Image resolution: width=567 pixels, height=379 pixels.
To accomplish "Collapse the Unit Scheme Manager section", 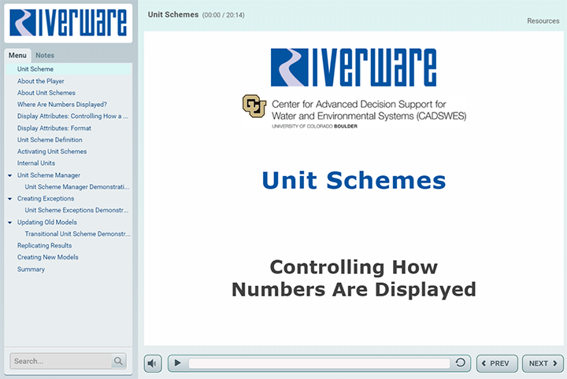I will pos(9,175).
